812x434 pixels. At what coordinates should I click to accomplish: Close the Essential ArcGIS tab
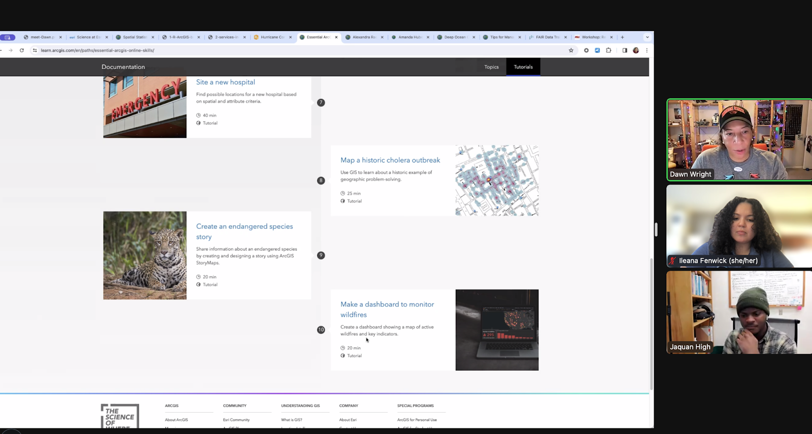click(x=336, y=37)
